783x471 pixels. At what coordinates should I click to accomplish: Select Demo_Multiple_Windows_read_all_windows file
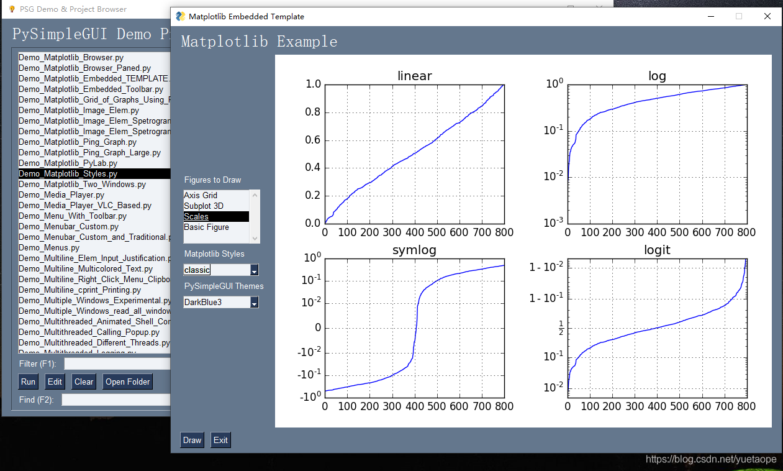click(94, 311)
